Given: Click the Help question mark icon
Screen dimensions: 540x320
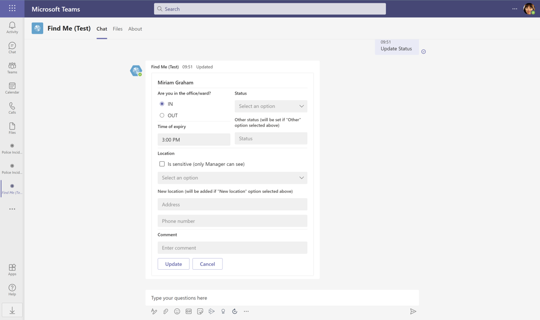Looking at the screenshot, I should 12,288.
